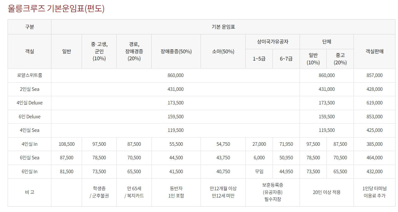
Task: Select the 6인실 In 객실판매 price '432,000'
Action: (374, 172)
